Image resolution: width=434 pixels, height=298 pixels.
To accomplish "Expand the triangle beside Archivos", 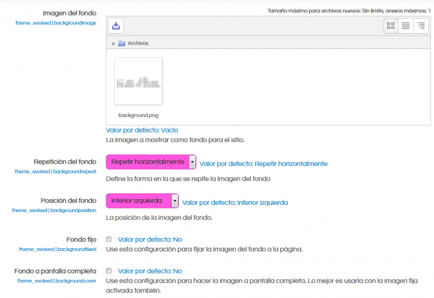I will pyautogui.click(x=114, y=43).
